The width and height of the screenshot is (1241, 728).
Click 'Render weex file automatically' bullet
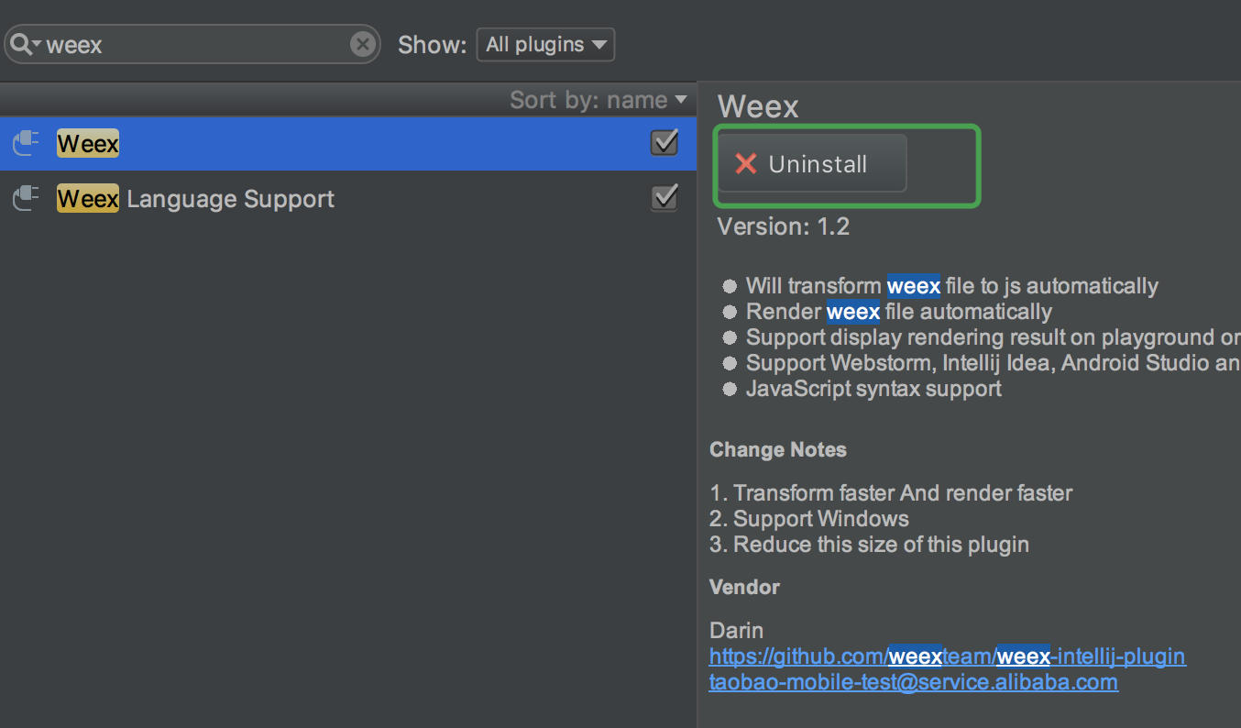(899, 312)
